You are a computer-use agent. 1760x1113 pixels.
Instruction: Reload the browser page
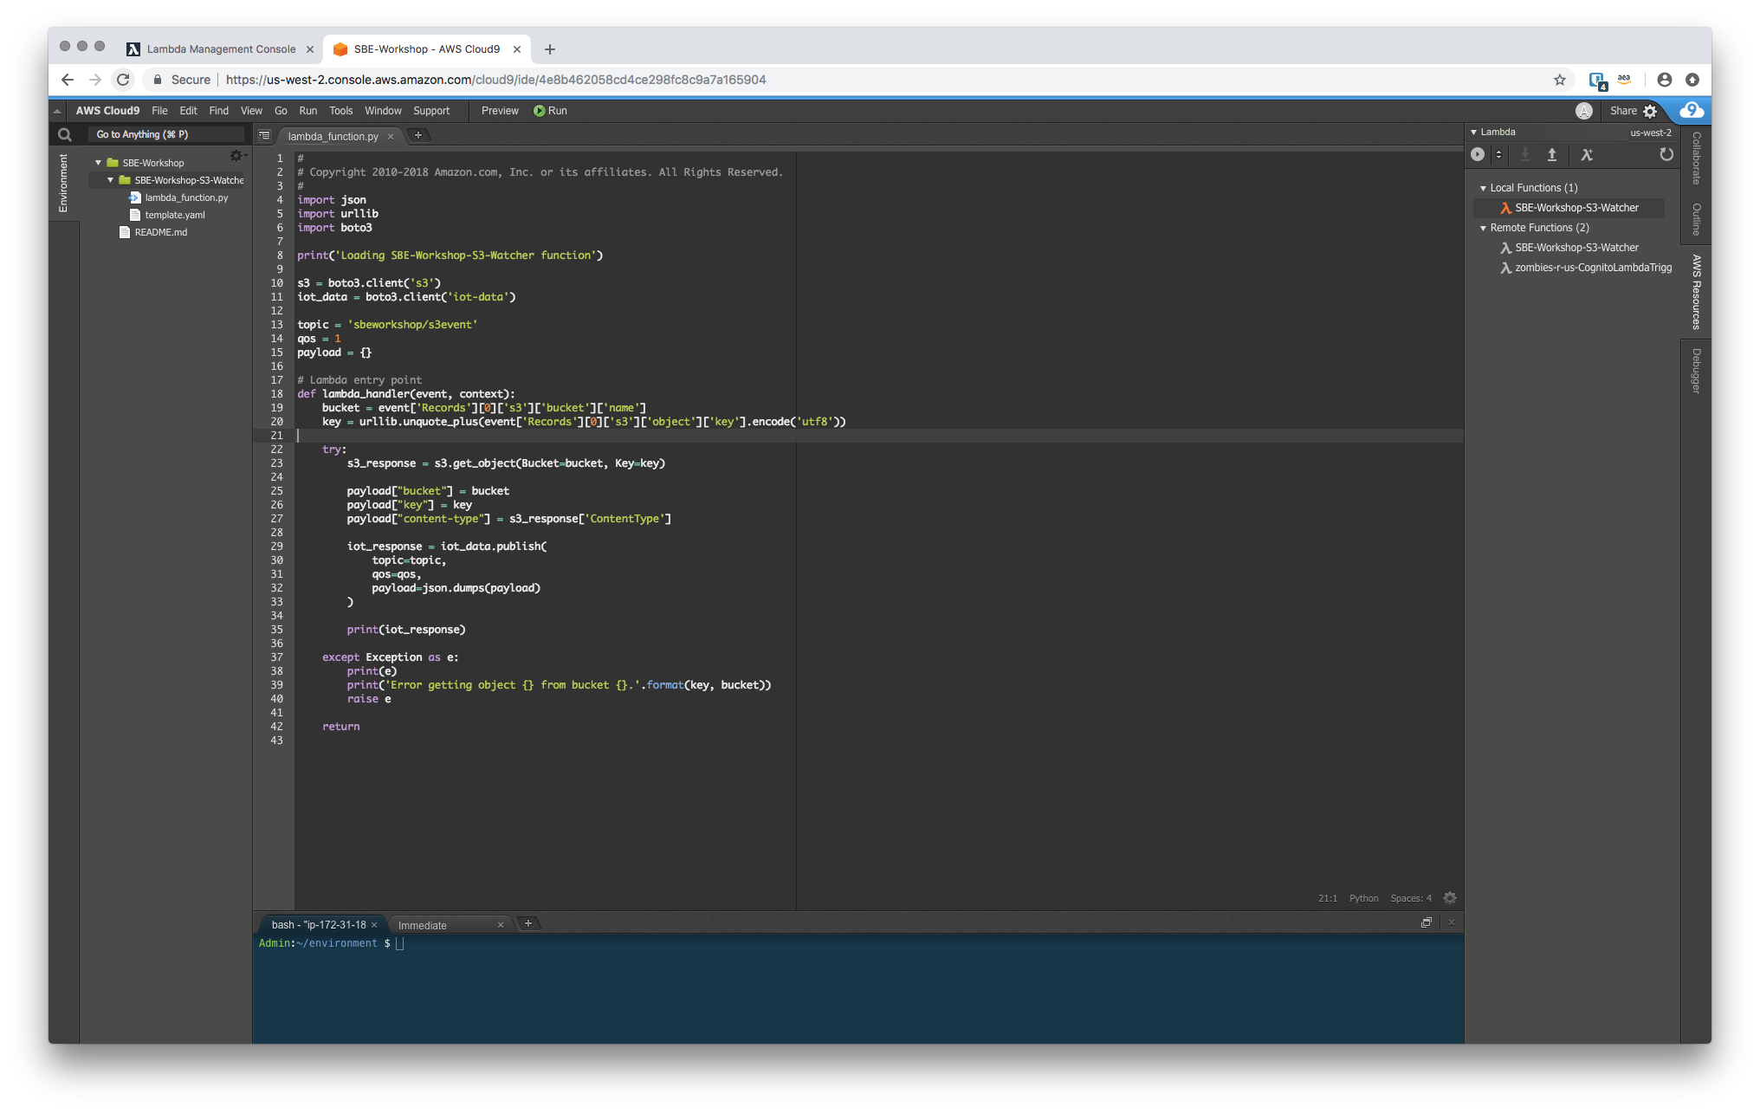point(123,80)
